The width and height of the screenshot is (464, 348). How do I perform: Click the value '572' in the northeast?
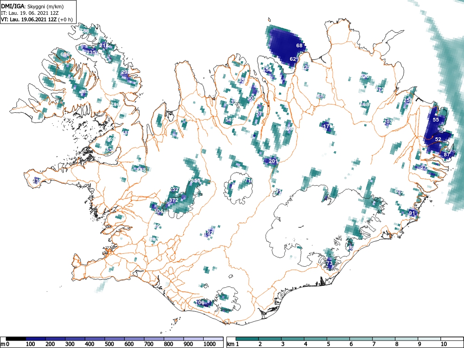pyautogui.click(x=380, y=89)
